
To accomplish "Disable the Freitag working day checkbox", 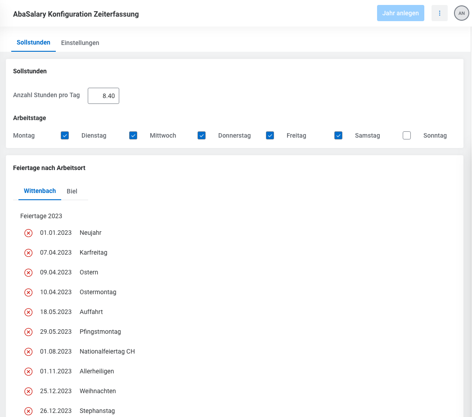I will coord(338,135).
